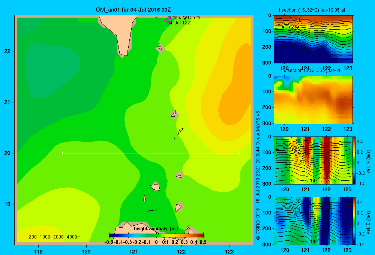Click the 2000 depth contour legend entry
This screenshot has width=375, height=255.
point(58,237)
